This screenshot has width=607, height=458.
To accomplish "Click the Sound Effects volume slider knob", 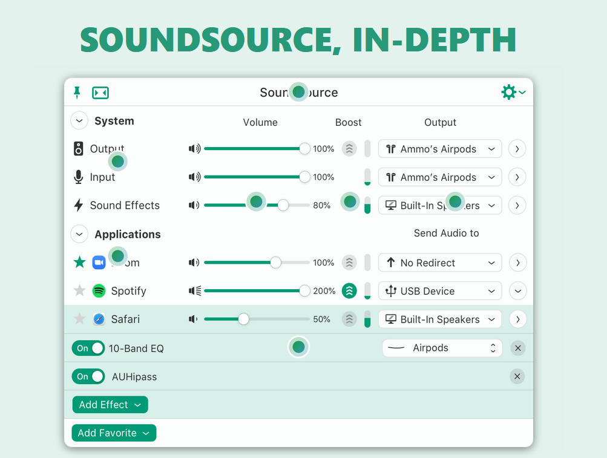I will click(x=283, y=205).
